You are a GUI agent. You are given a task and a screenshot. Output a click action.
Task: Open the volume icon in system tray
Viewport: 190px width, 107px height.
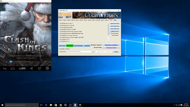179,105
